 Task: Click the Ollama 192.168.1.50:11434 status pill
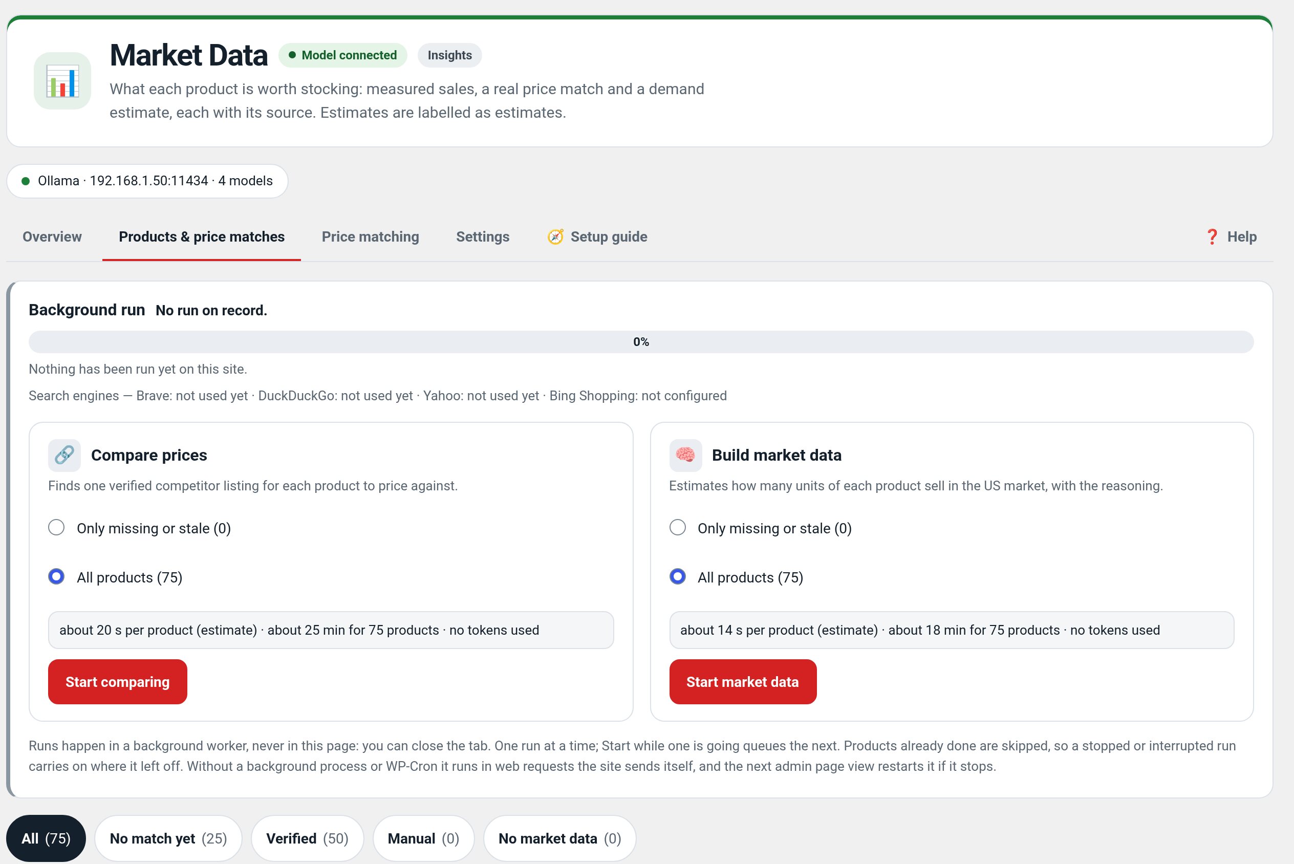(147, 181)
